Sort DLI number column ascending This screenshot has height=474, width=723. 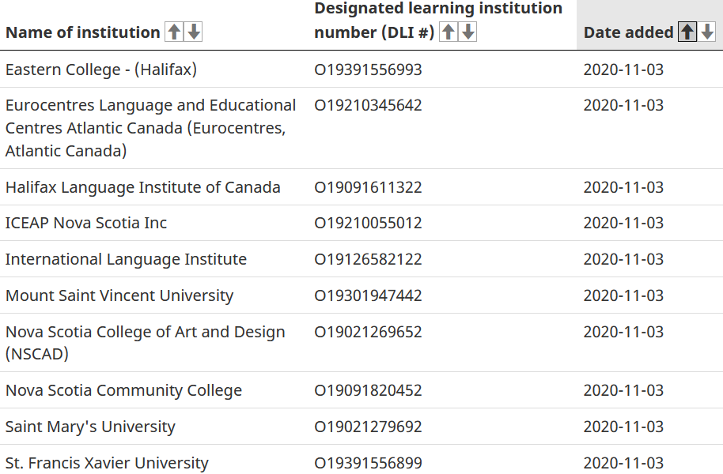pyautogui.click(x=449, y=32)
